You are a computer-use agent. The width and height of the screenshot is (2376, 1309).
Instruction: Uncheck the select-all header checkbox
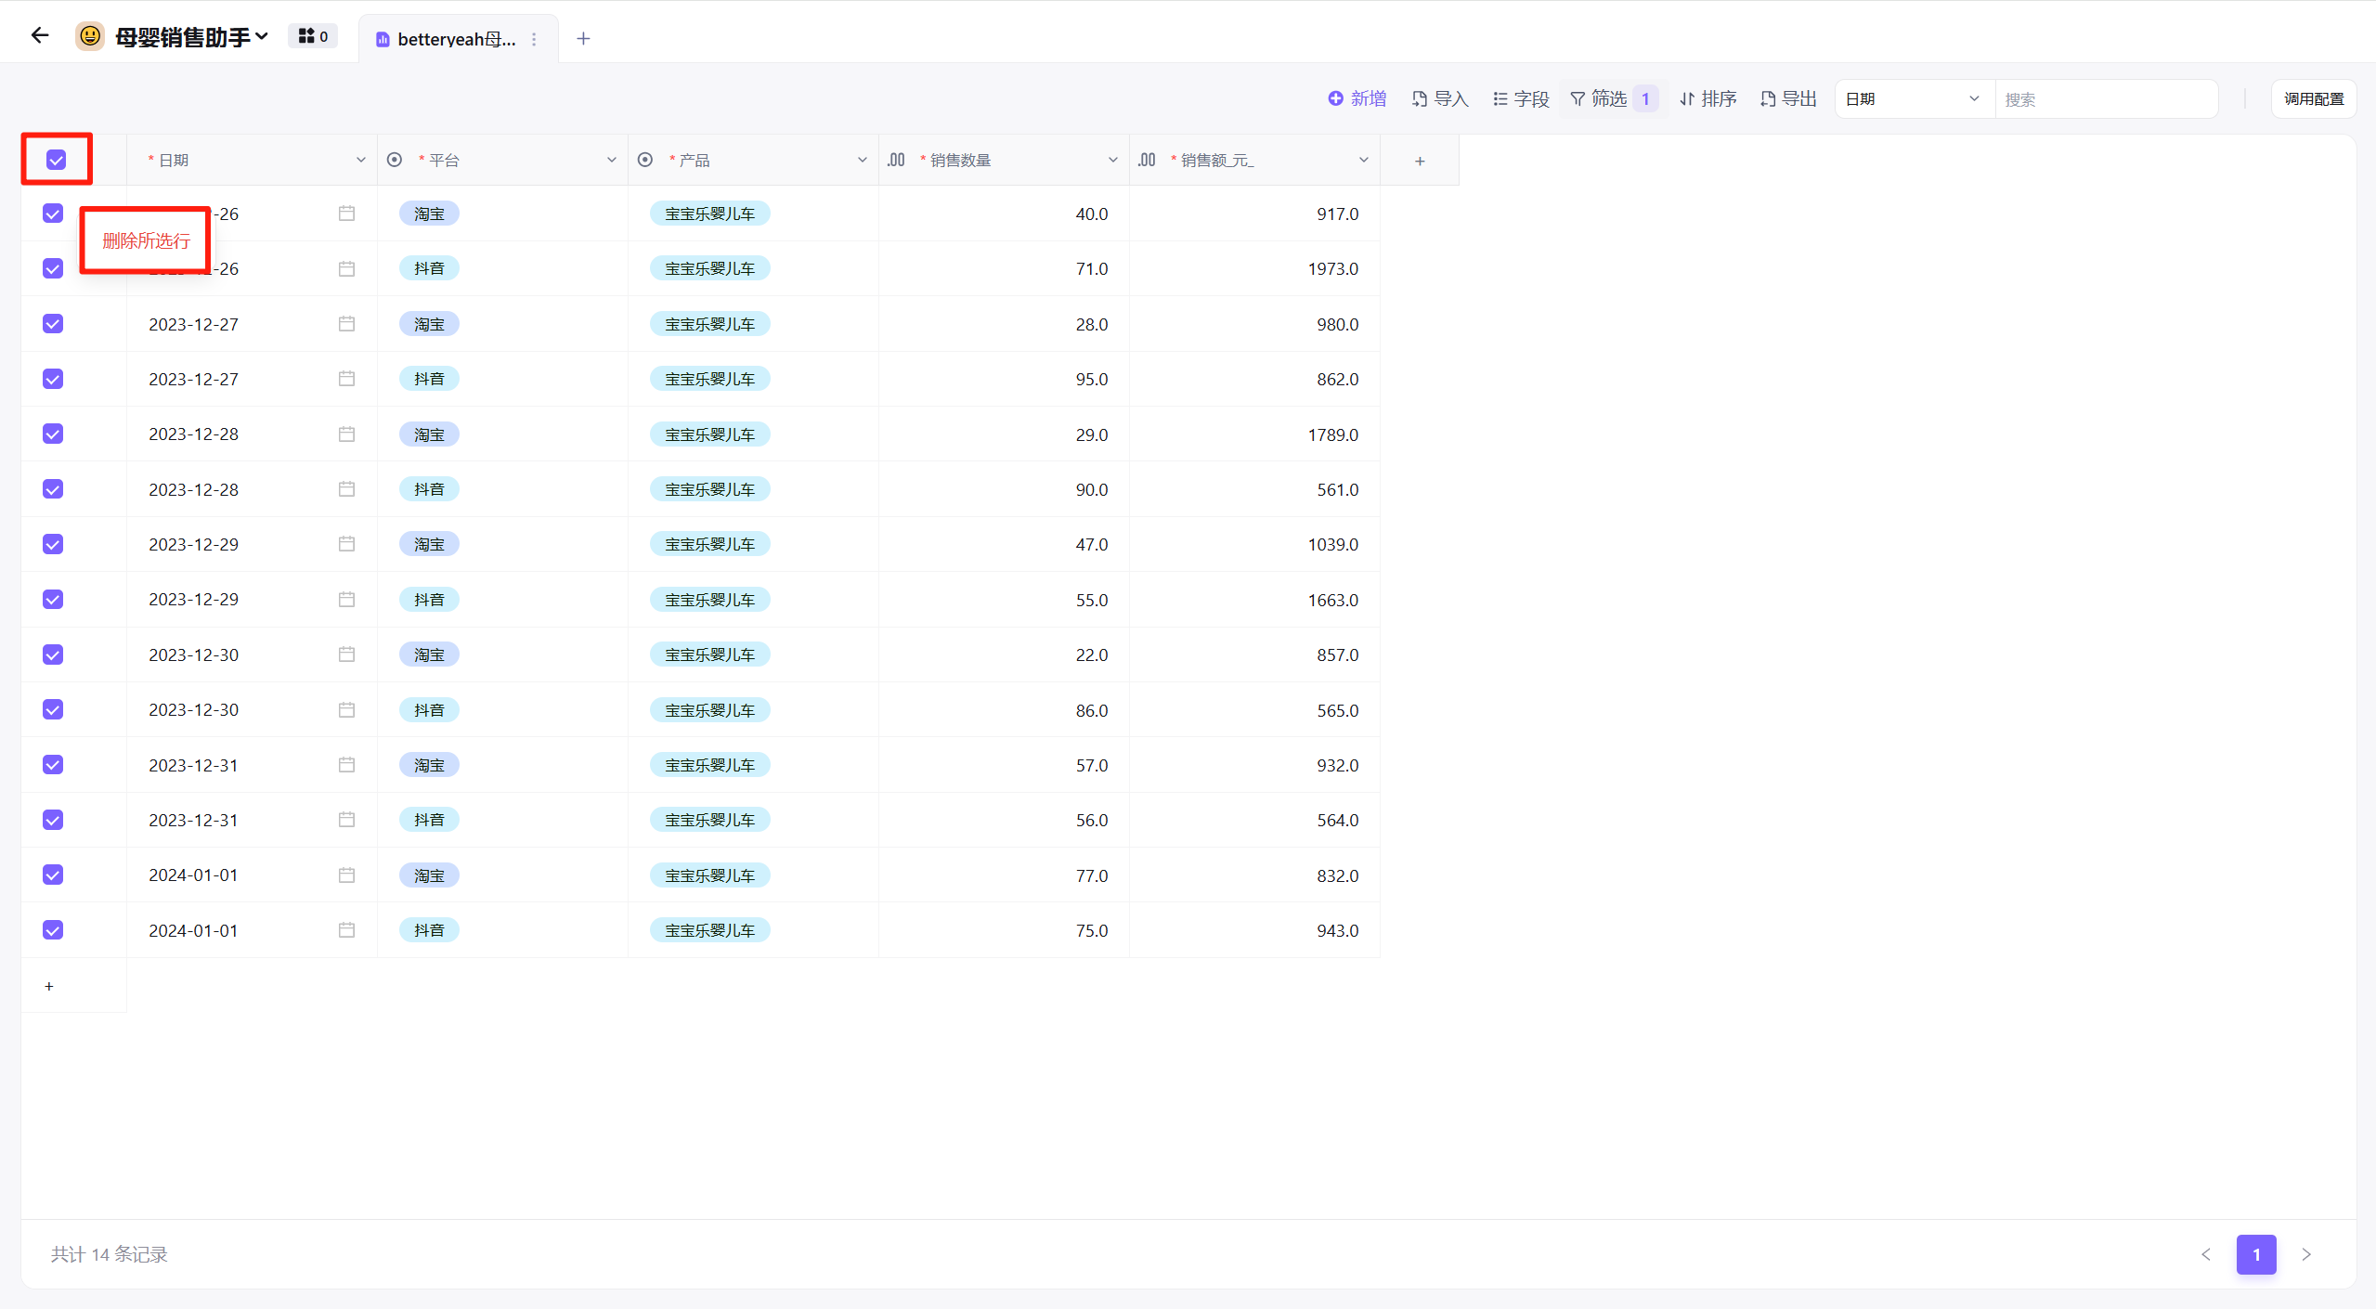coord(57,160)
